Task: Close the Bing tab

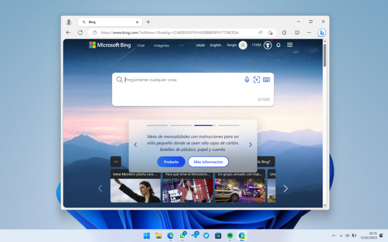Action: pyautogui.click(x=137, y=22)
